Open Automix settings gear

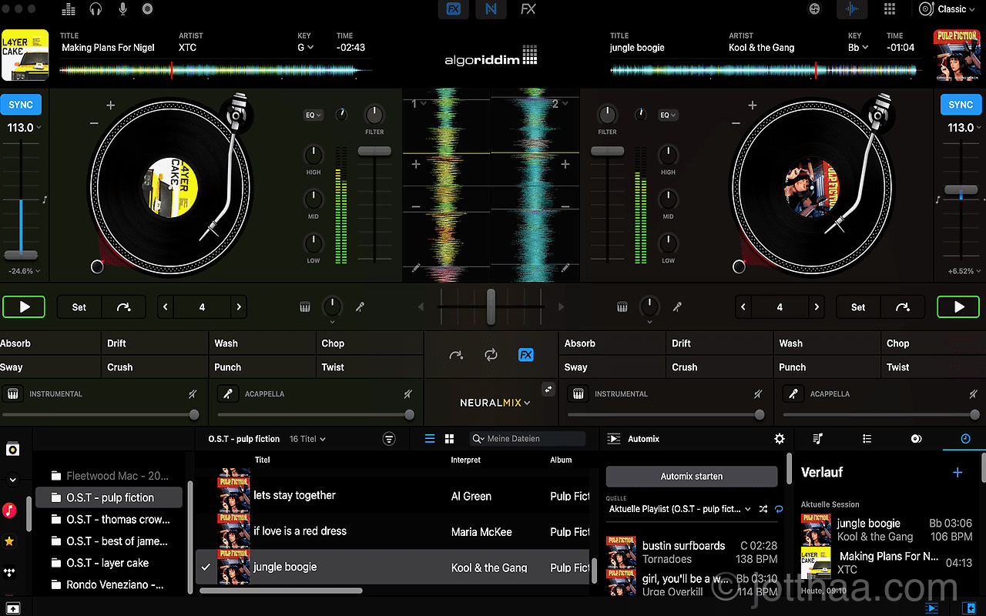780,439
